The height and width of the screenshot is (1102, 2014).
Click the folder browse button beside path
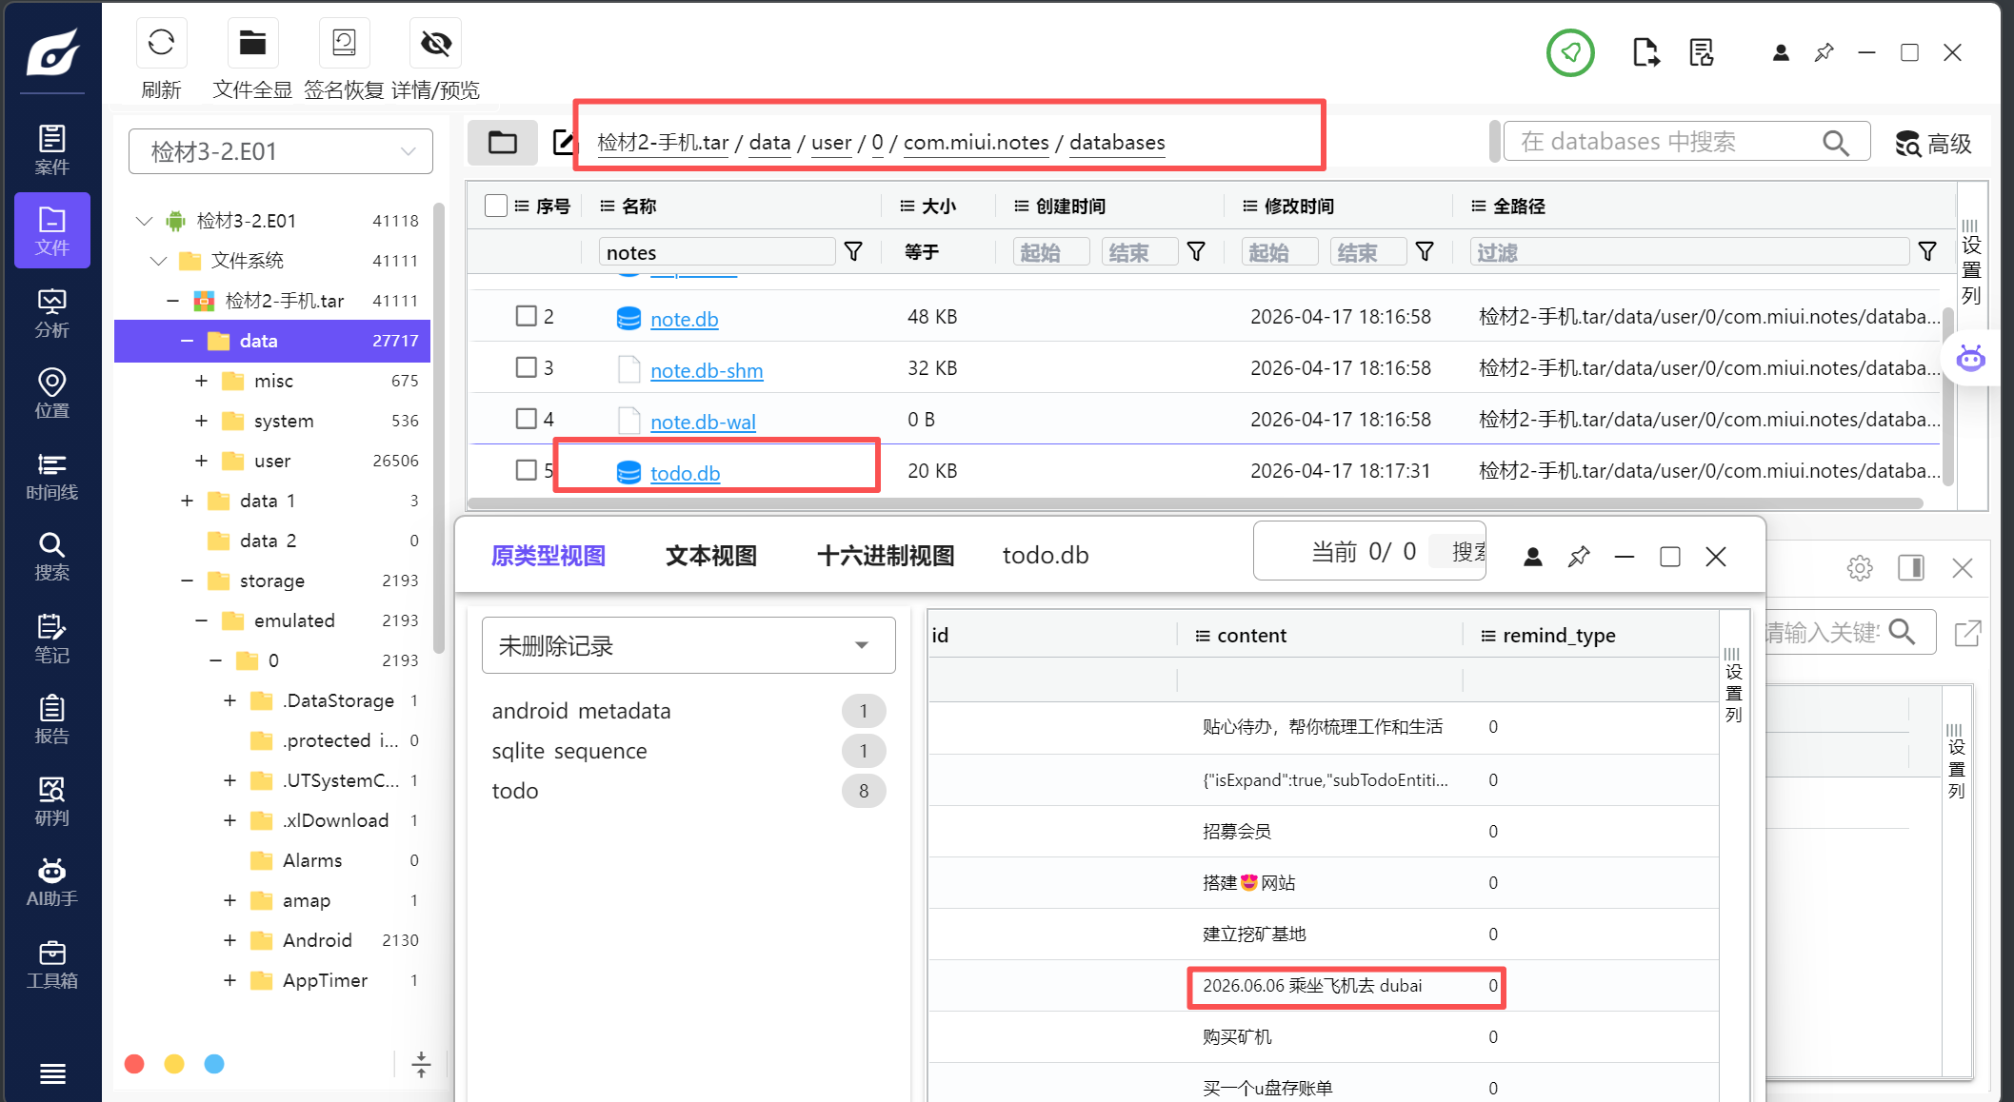tap(503, 143)
